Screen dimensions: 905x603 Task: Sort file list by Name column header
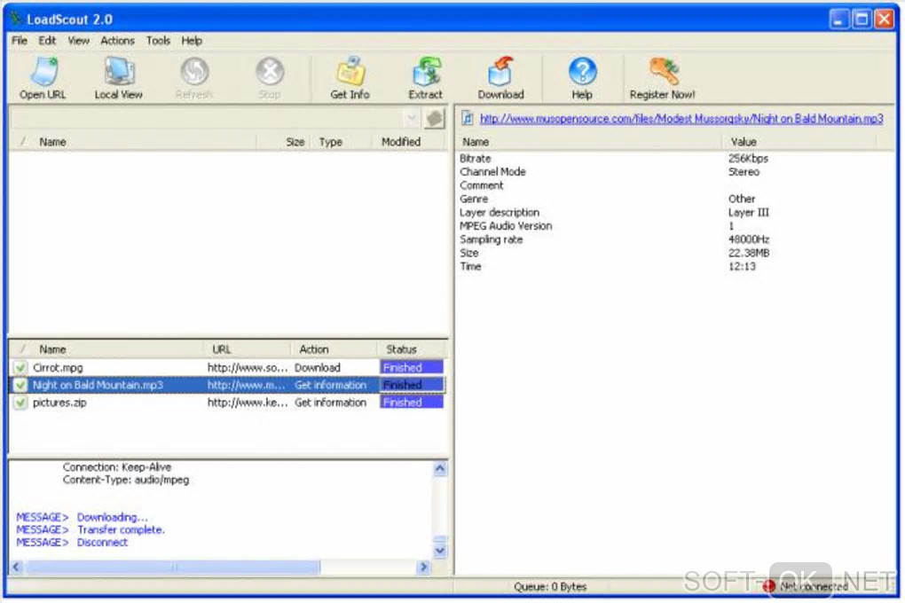(53, 142)
